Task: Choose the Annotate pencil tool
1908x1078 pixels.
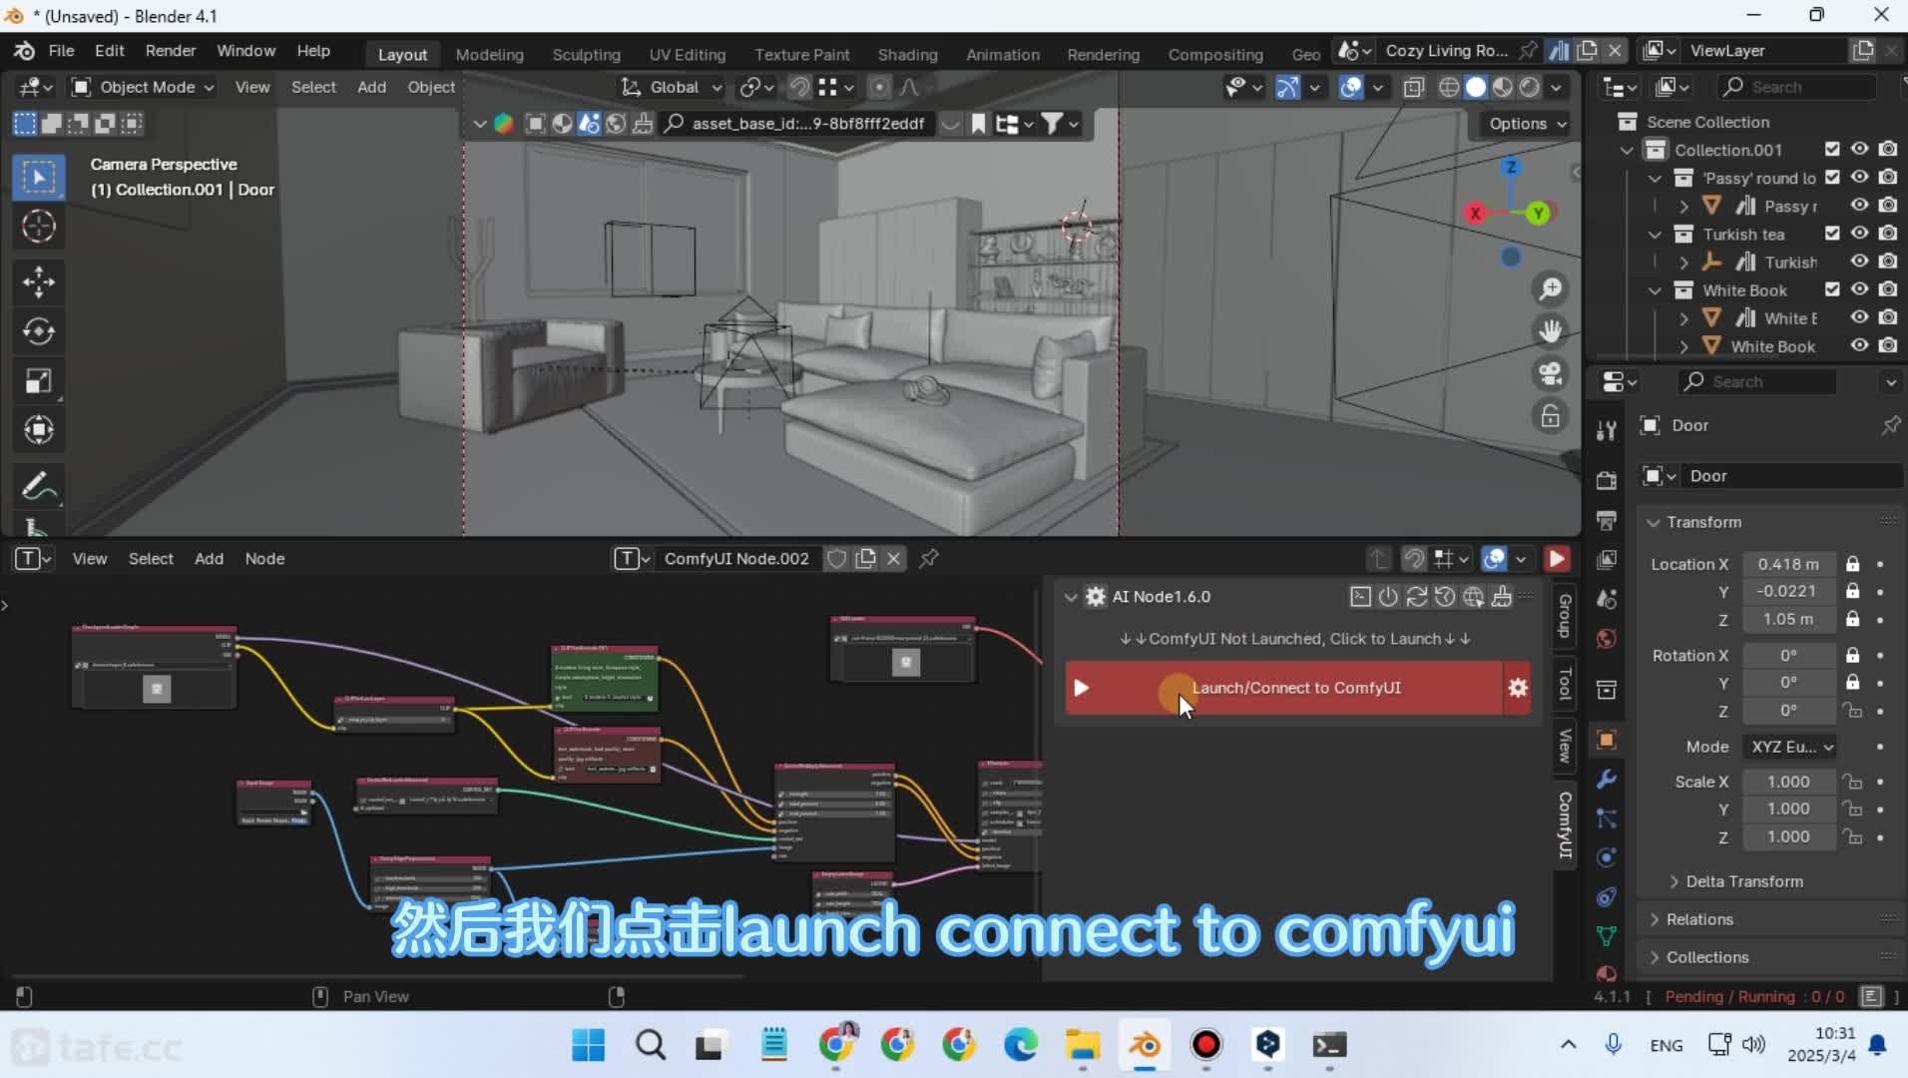Action: coord(39,487)
